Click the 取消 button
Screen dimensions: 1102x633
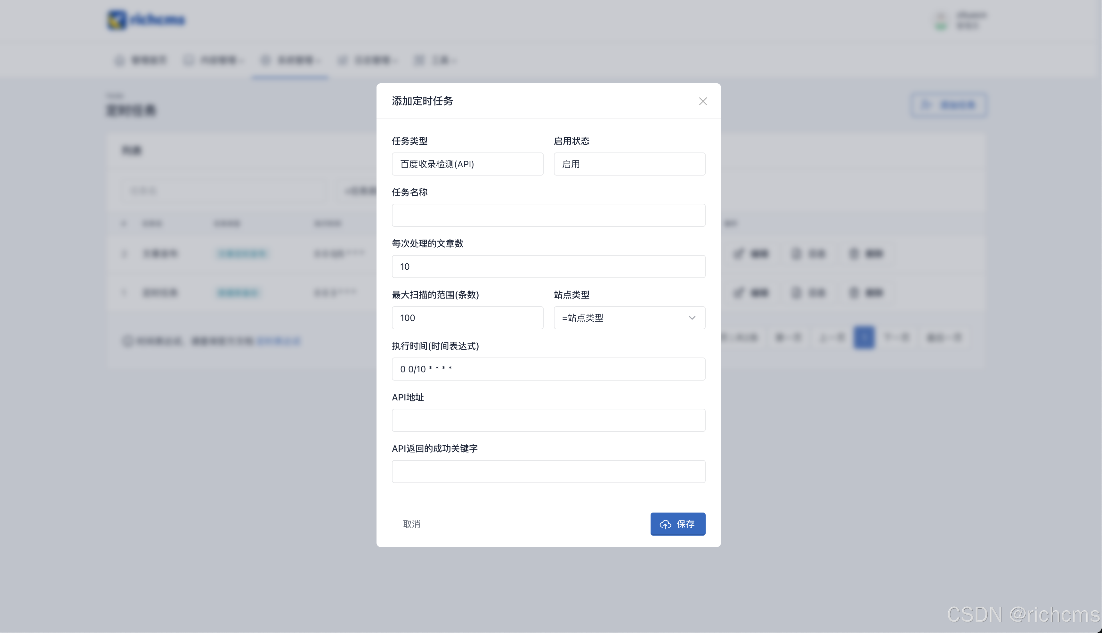tap(411, 524)
